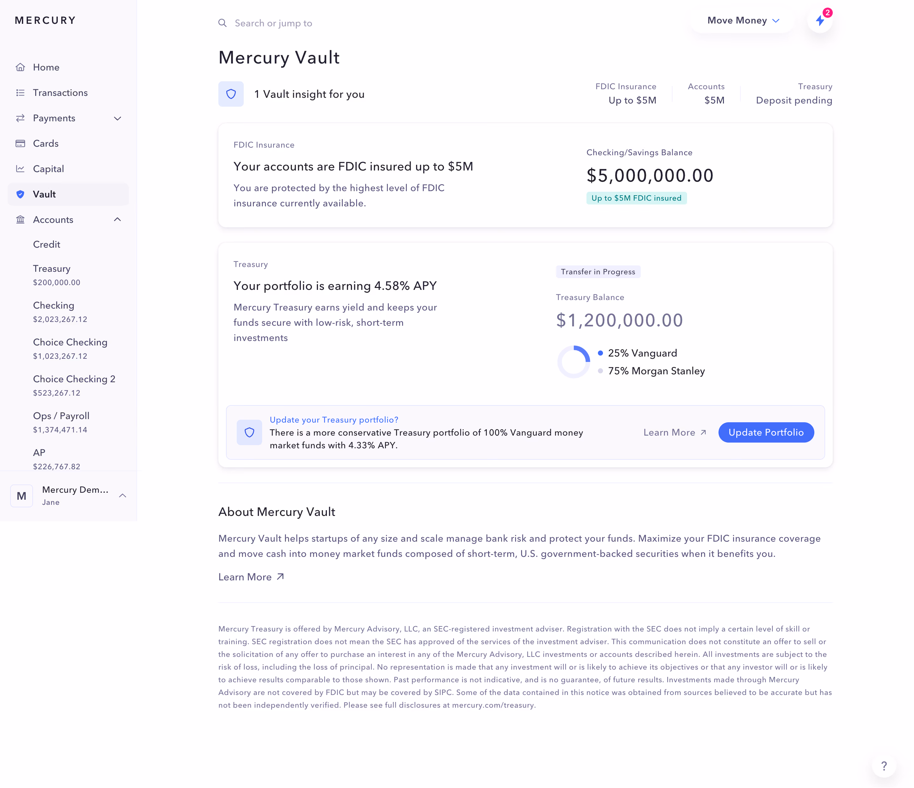Screen dimensions: 914x788
Task: Open the AP account
Action: 57,459
